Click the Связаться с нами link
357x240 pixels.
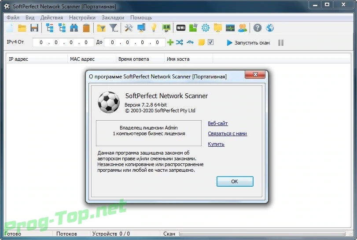(x=227, y=133)
